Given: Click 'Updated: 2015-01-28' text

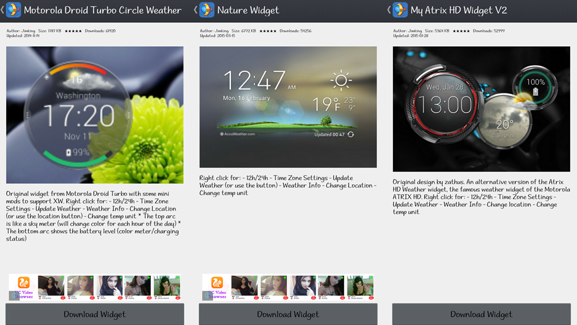Looking at the screenshot, I should coord(411,36).
